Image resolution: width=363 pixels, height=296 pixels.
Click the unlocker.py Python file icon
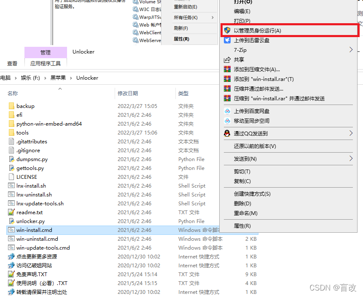point(11,221)
